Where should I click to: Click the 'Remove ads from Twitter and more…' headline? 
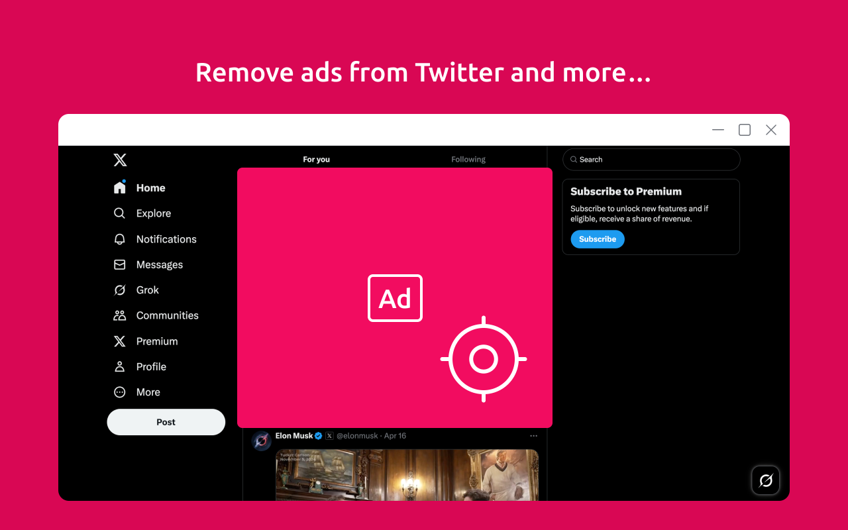[423, 72]
